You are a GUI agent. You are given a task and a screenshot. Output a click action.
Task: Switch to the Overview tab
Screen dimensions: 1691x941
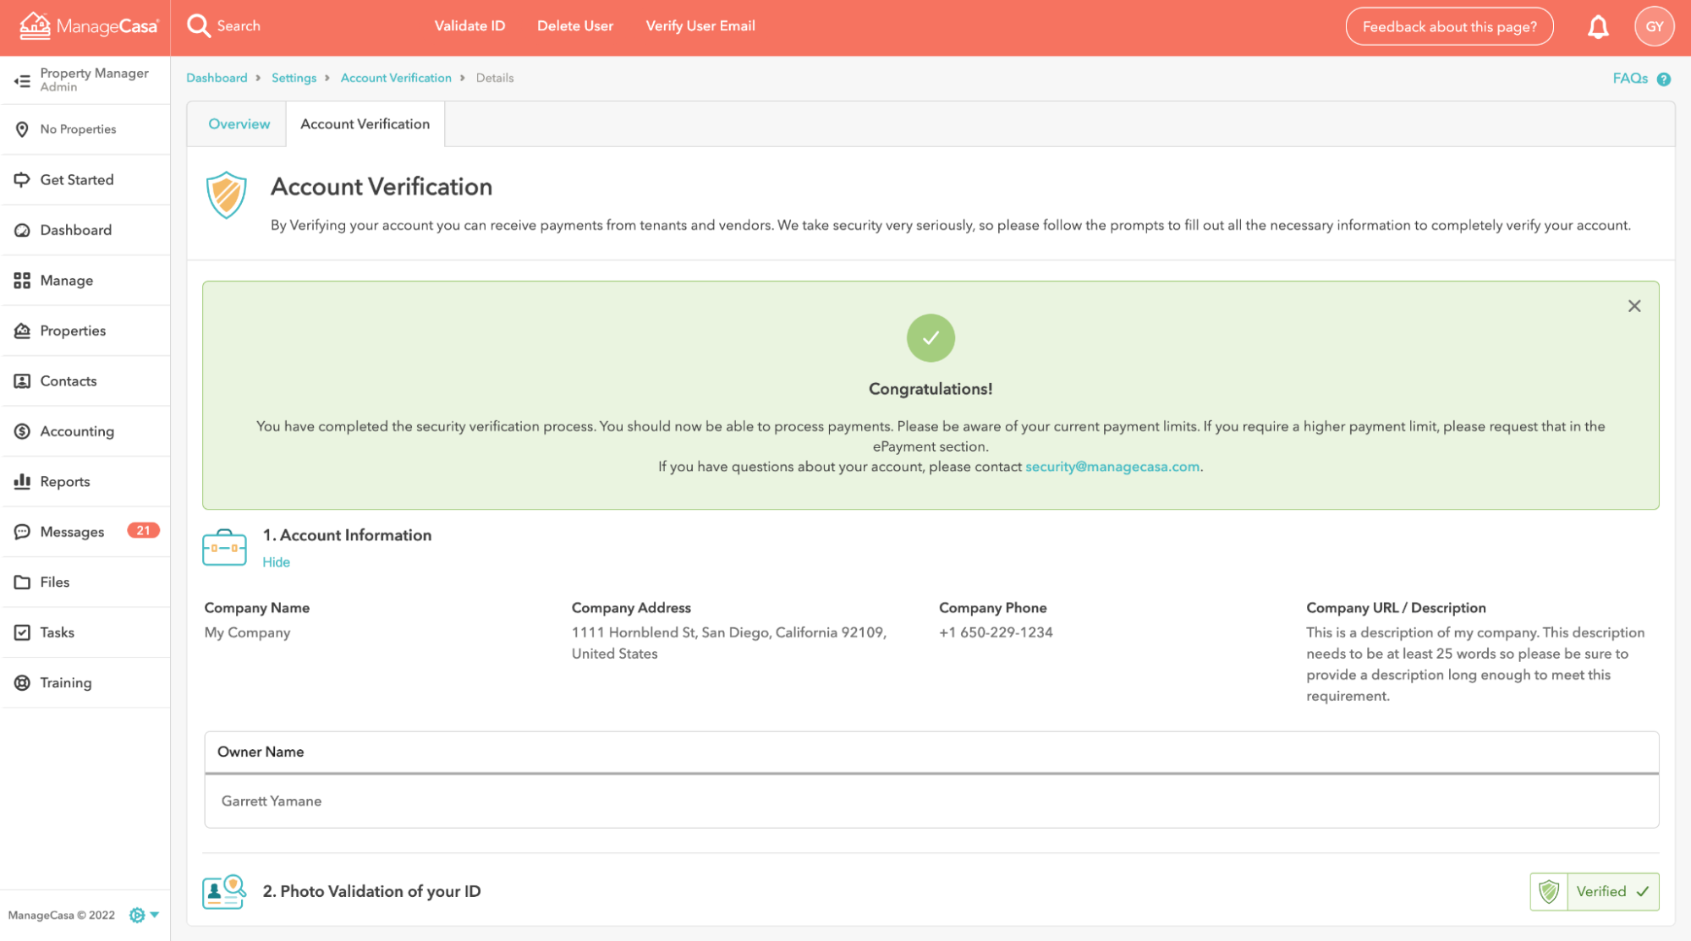(x=239, y=124)
